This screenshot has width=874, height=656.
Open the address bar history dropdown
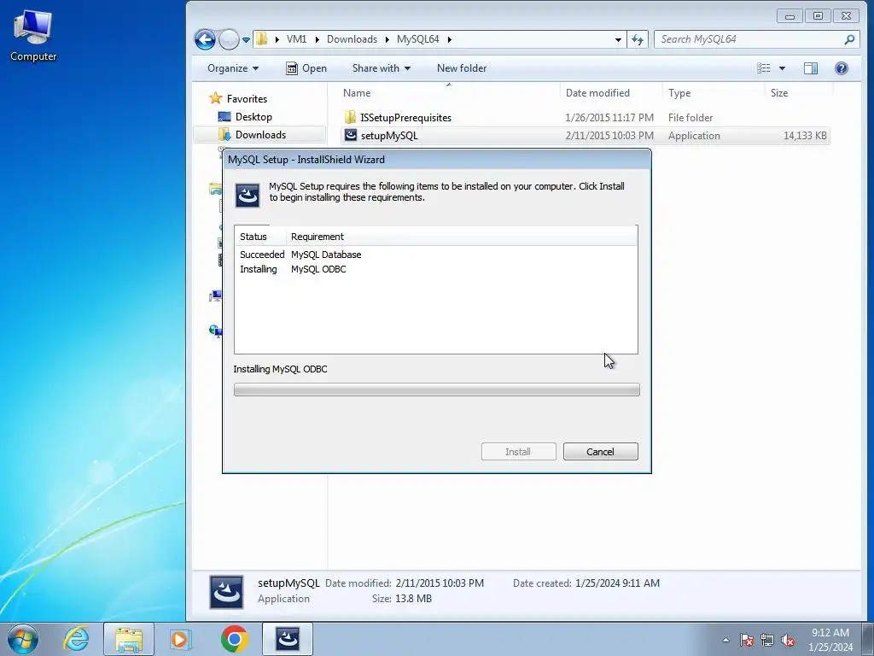[x=618, y=39]
